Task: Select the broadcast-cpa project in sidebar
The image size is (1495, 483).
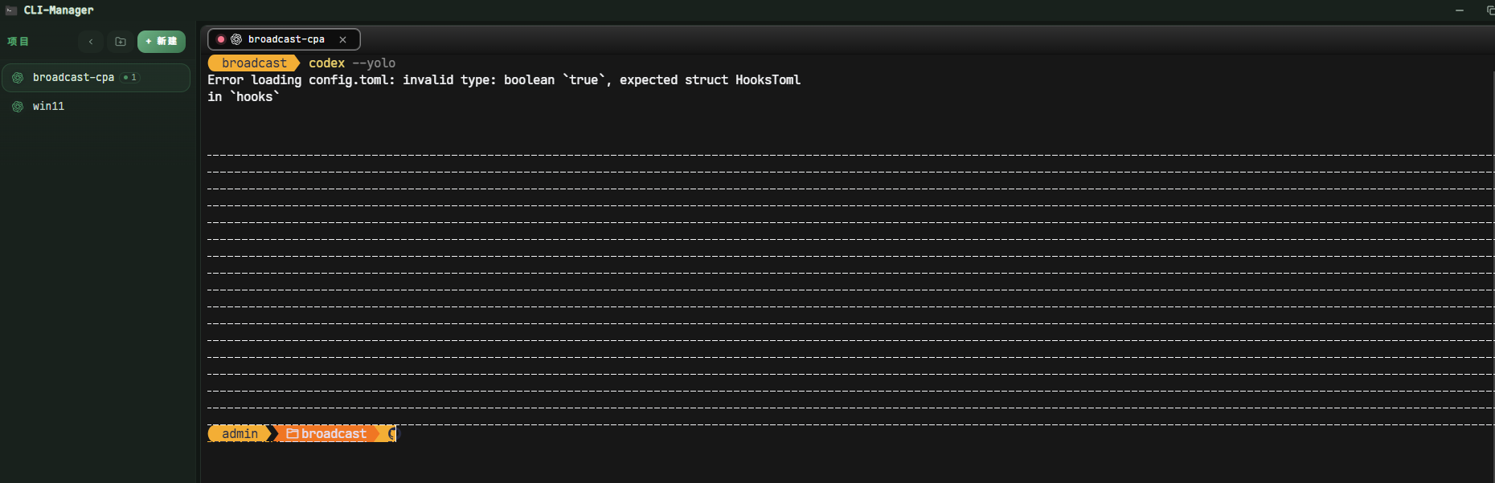Action: [x=96, y=78]
